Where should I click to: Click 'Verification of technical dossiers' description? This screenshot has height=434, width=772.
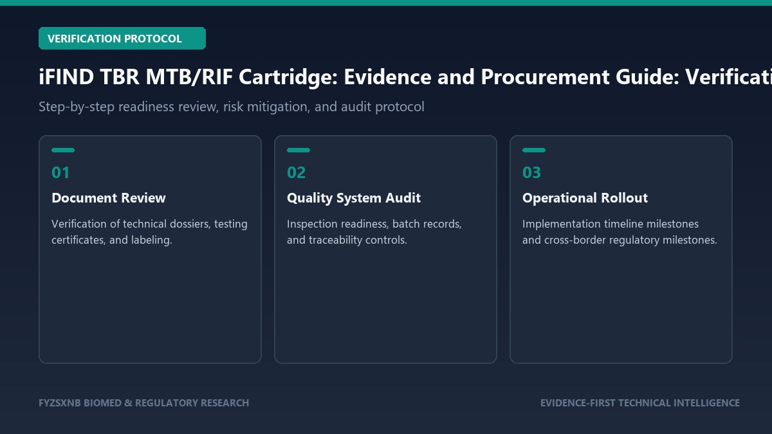(149, 232)
